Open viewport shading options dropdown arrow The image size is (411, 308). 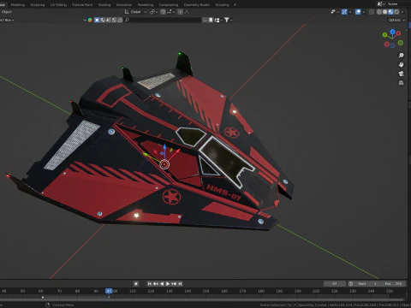point(402,12)
